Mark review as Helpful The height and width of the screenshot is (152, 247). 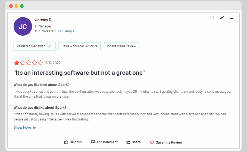pyautogui.click(x=73, y=142)
